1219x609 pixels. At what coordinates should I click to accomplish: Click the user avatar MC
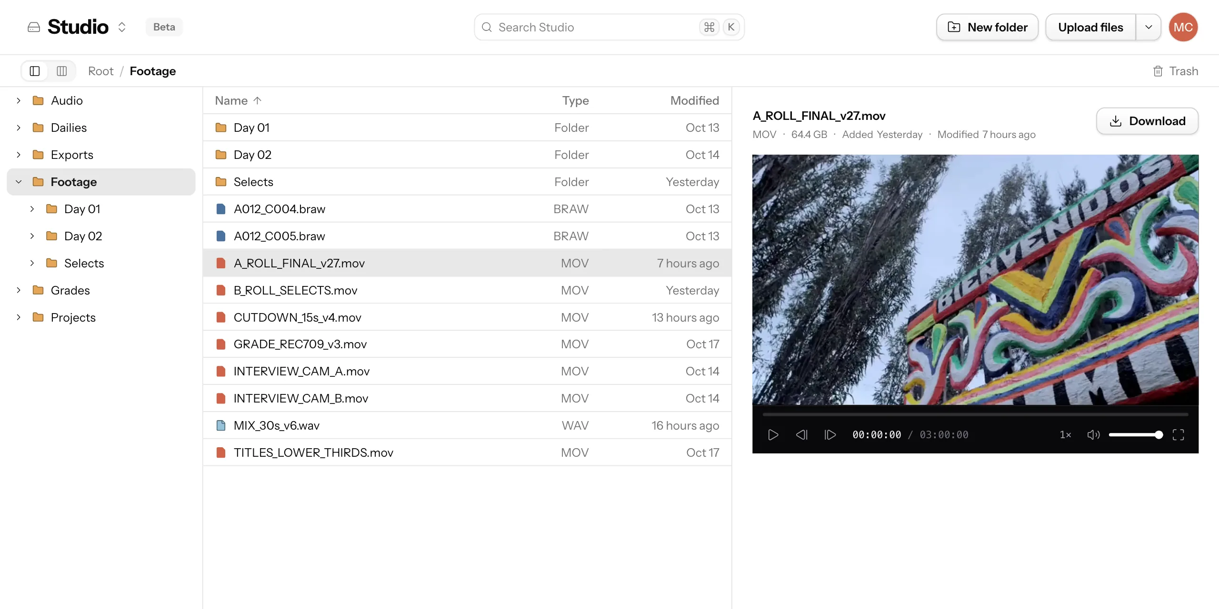point(1183,27)
